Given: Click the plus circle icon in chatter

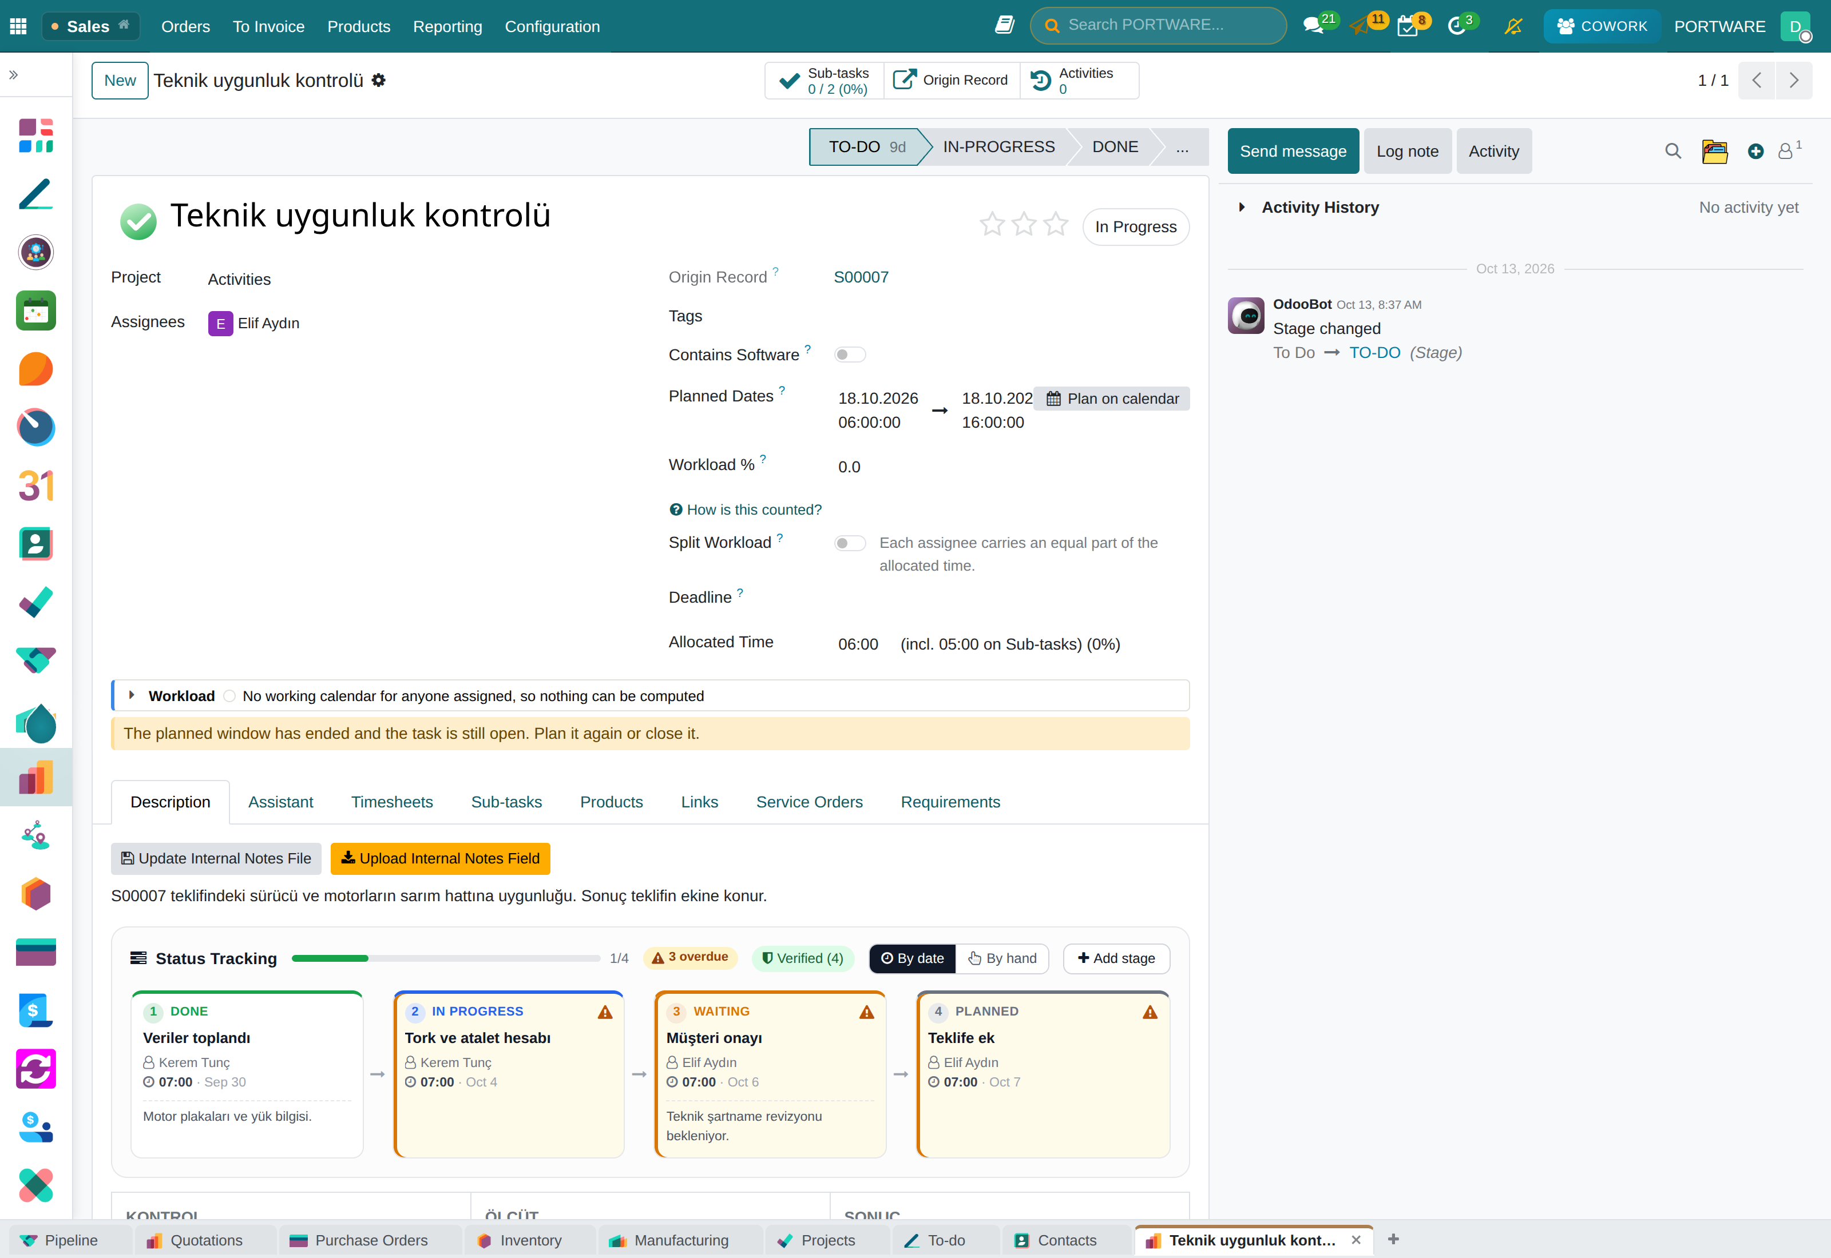Looking at the screenshot, I should tap(1755, 150).
